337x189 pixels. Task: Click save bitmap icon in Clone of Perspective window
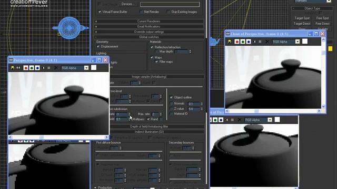pos(230,42)
